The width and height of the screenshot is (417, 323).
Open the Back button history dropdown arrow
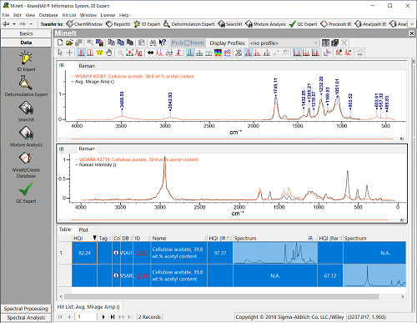(x=14, y=24)
